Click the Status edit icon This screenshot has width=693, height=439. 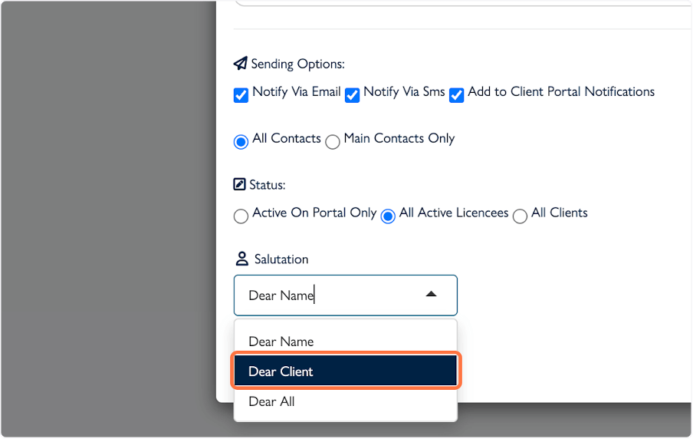(240, 185)
